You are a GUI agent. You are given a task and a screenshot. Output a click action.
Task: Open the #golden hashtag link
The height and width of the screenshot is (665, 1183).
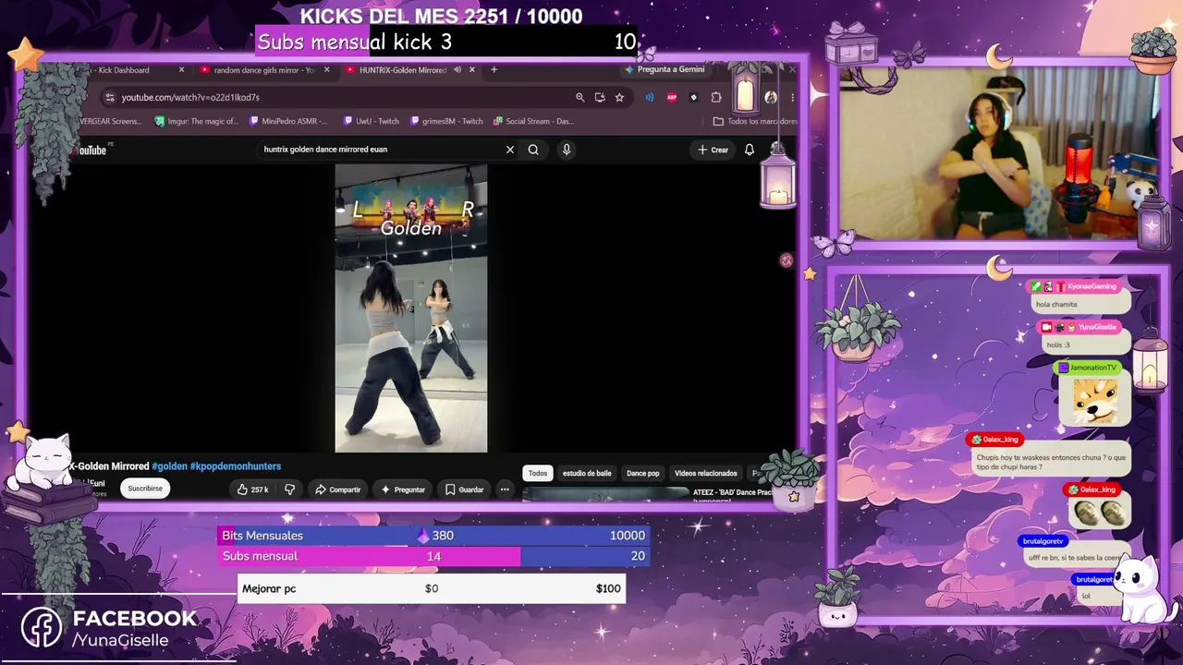point(169,466)
